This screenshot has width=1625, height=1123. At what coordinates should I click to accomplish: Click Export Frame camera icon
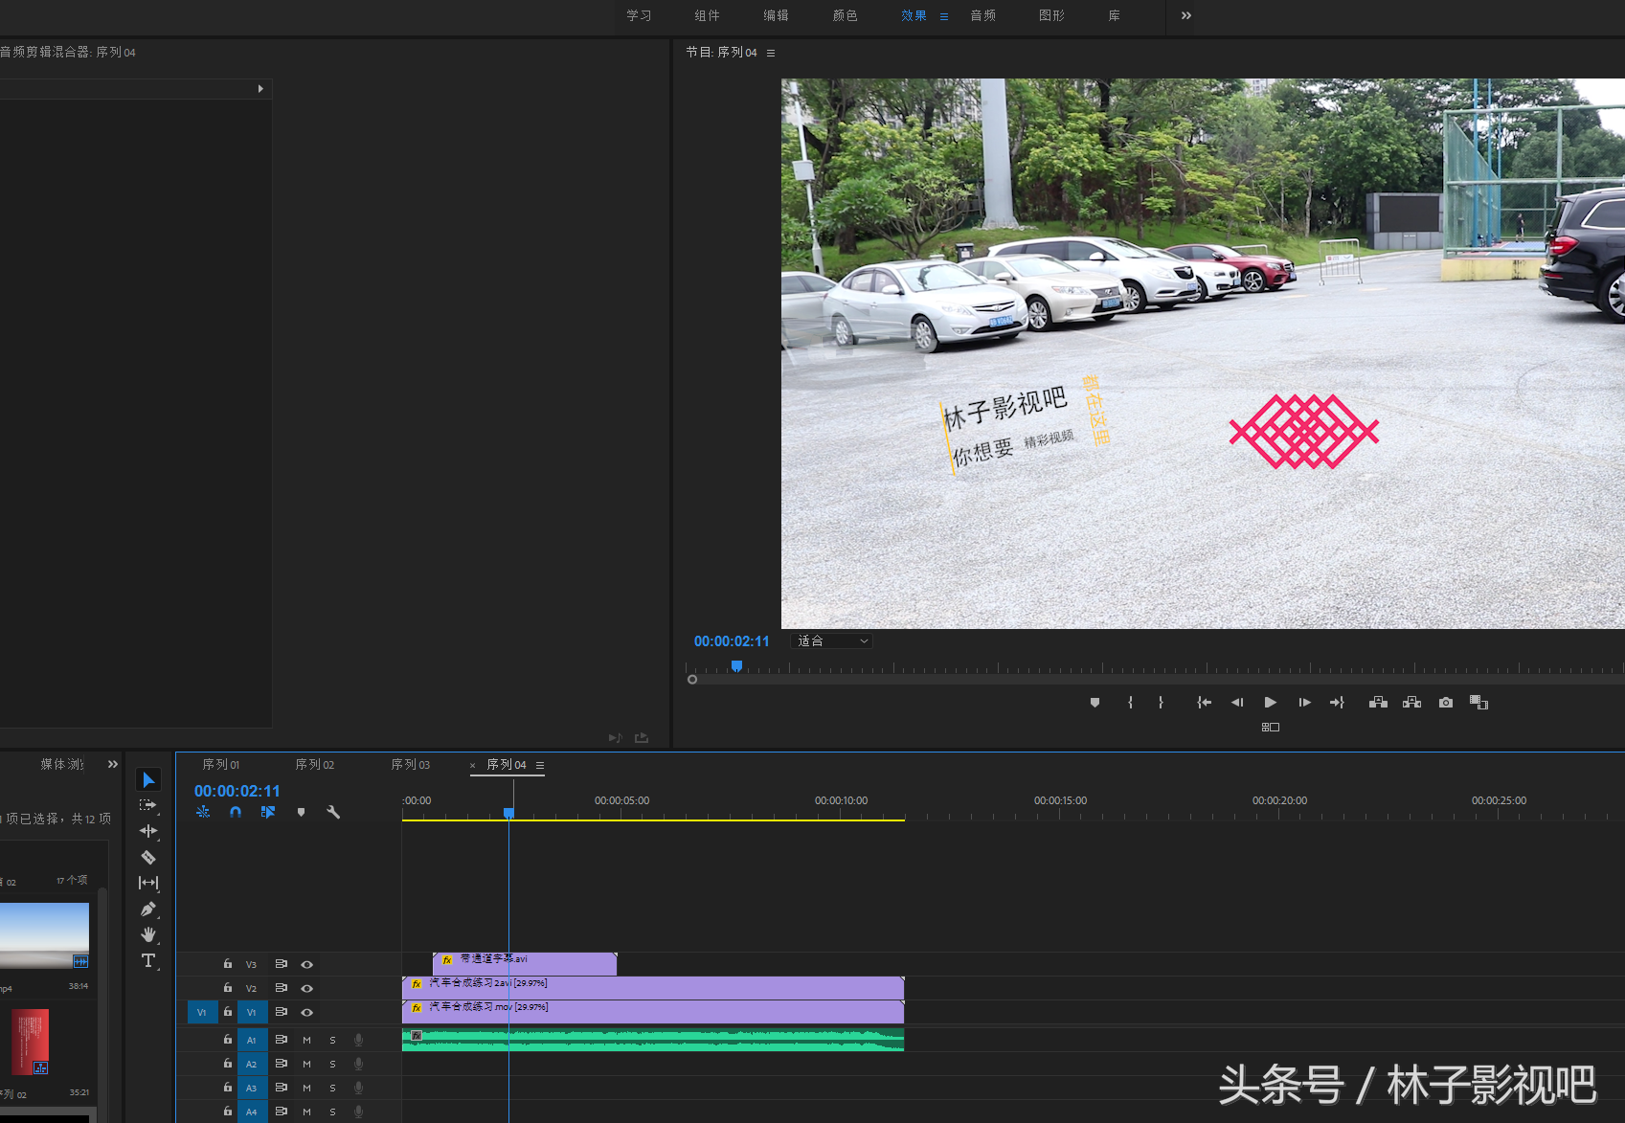(1446, 703)
